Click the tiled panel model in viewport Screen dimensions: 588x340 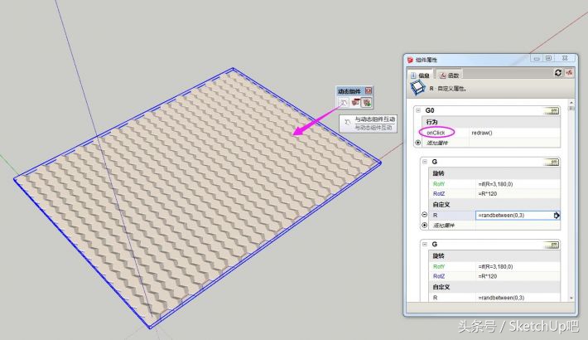coord(197,198)
